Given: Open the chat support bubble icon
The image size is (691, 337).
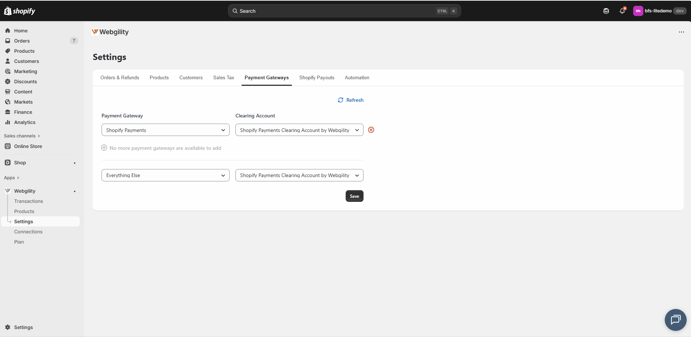Looking at the screenshot, I should pyautogui.click(x=675, y=320).
